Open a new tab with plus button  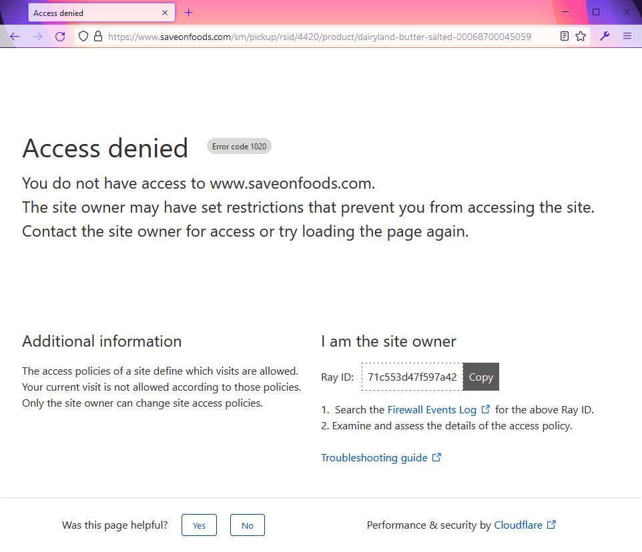click(188, 13)
